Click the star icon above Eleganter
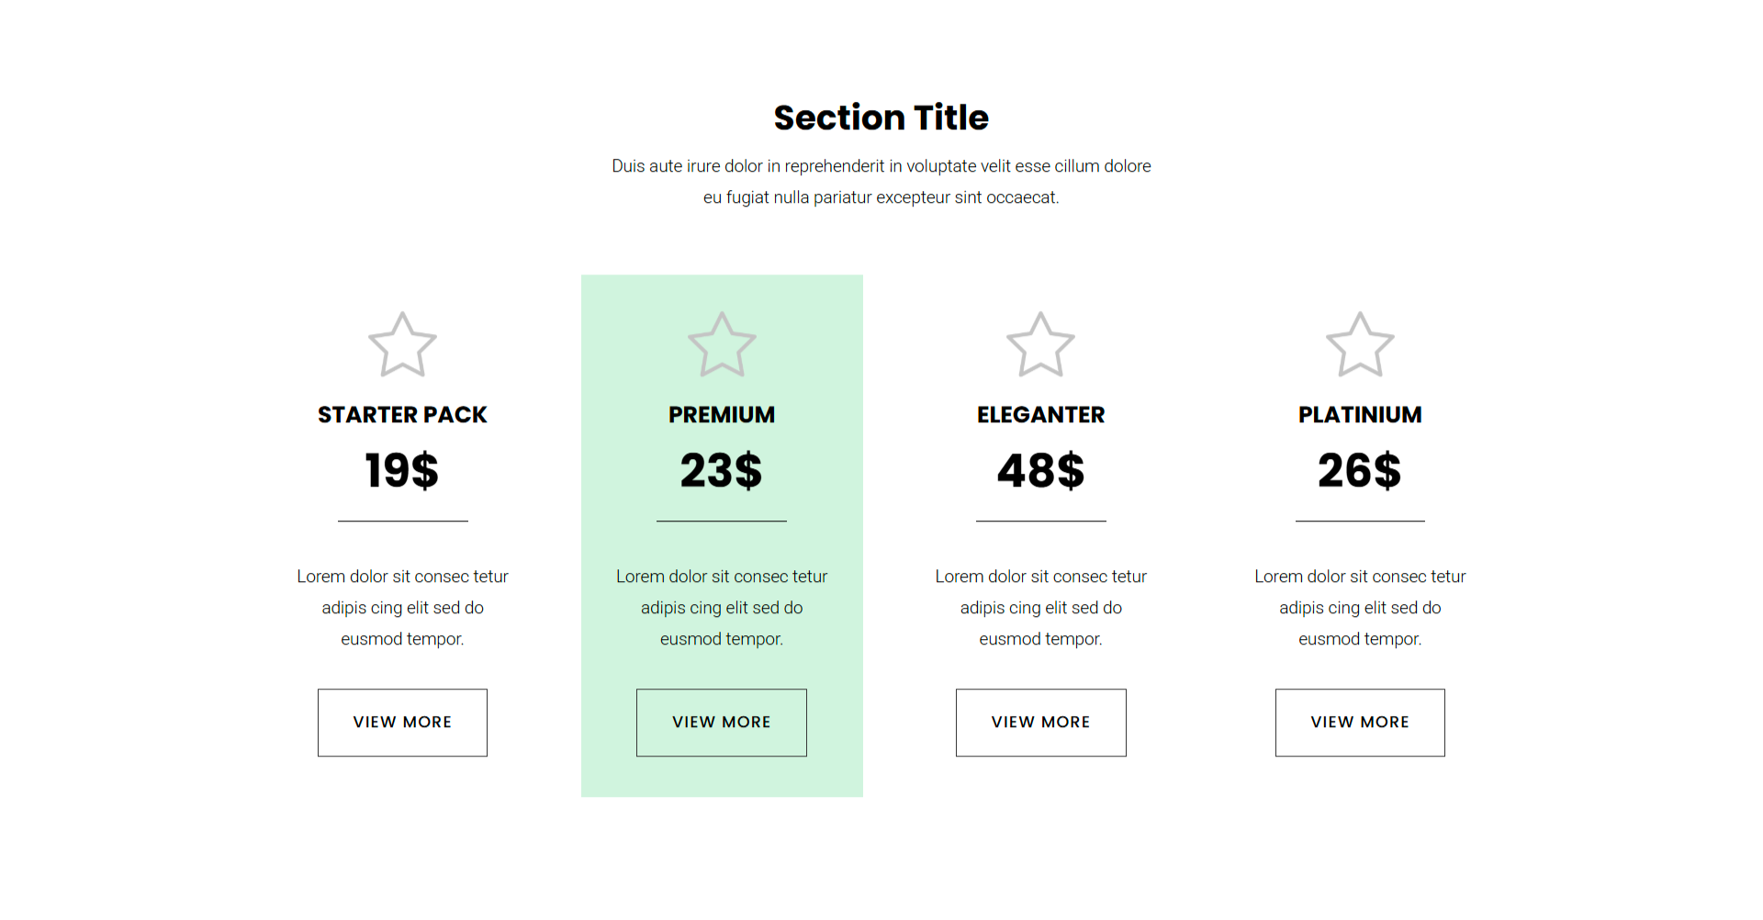The height and width of the screenshot is (920, 1763). tap(1040, 345)
